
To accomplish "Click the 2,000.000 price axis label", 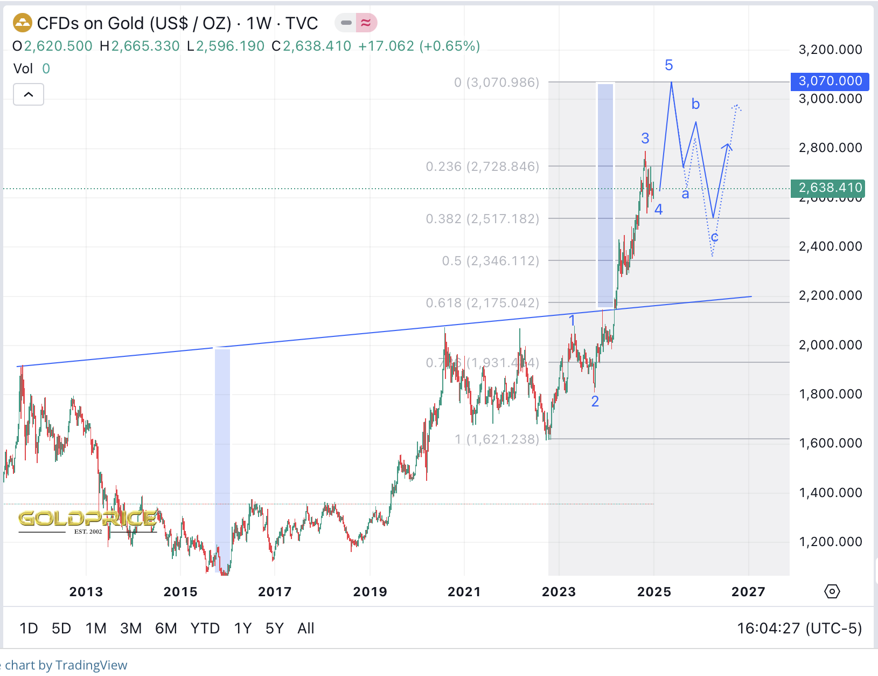I will [x=830, y=345].
